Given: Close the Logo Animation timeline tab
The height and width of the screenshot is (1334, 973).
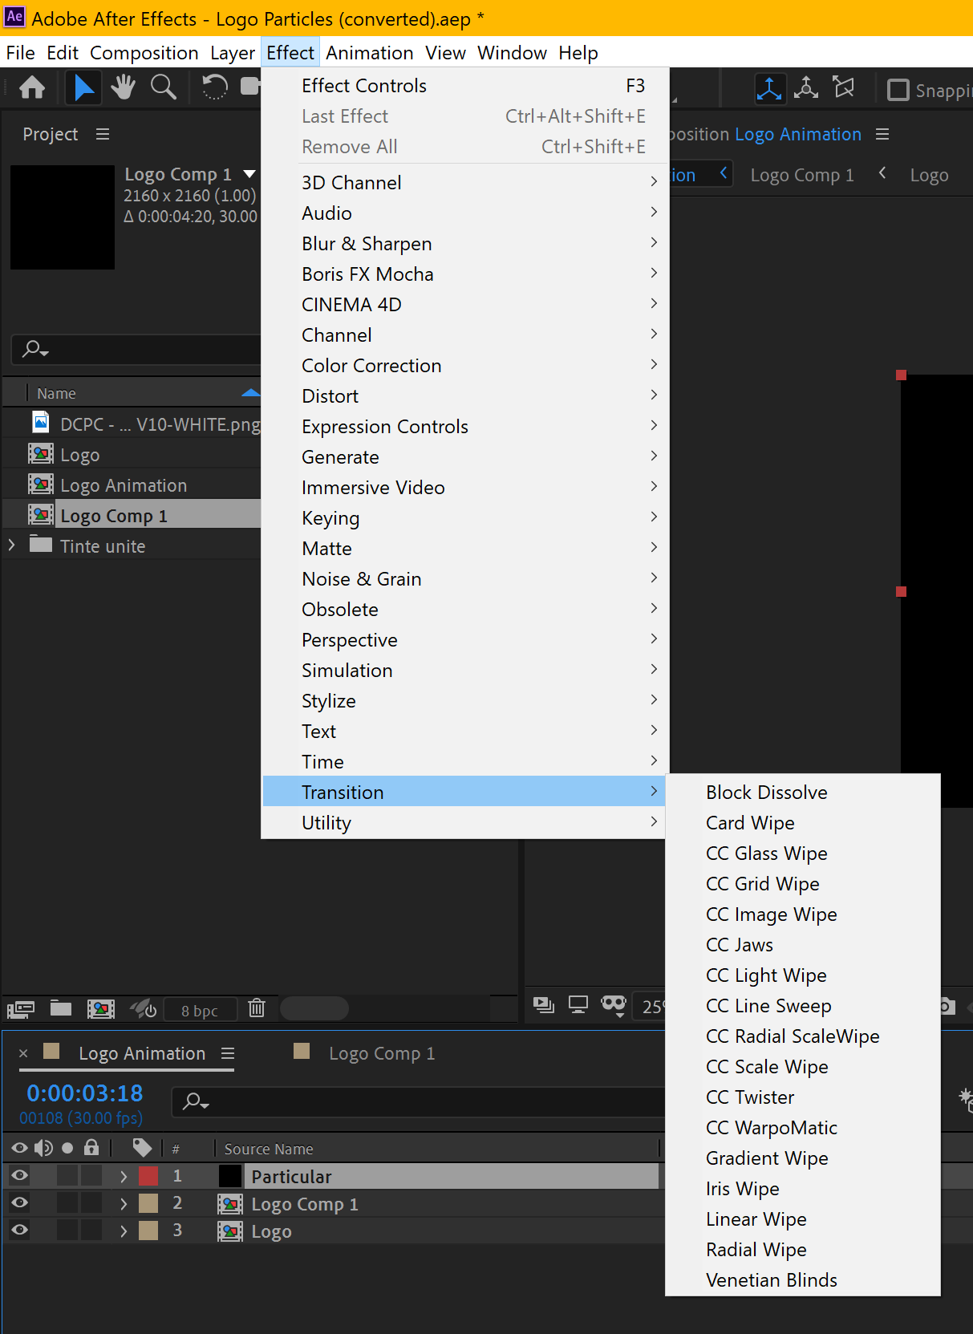Looking at the screenshot, I should pos(23,1053).
